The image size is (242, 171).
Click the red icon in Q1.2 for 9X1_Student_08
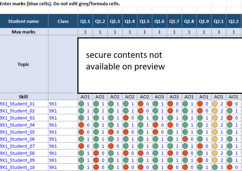coord(96,153)
